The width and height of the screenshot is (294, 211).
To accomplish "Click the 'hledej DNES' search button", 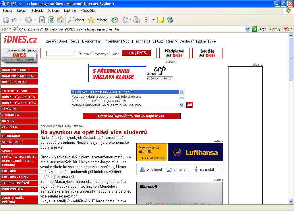I will (136, 53).
